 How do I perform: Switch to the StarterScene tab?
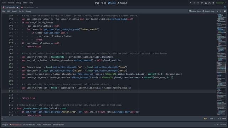(x=27, y=7)
